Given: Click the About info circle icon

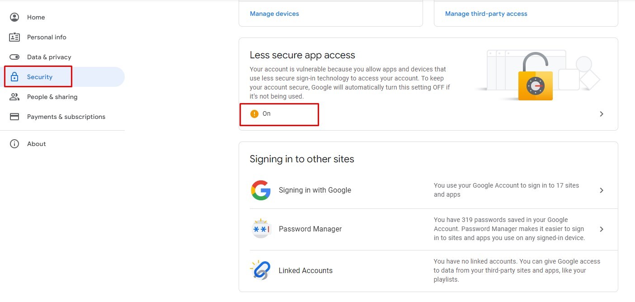Looking at the screenshot, I should coord(14,144).
